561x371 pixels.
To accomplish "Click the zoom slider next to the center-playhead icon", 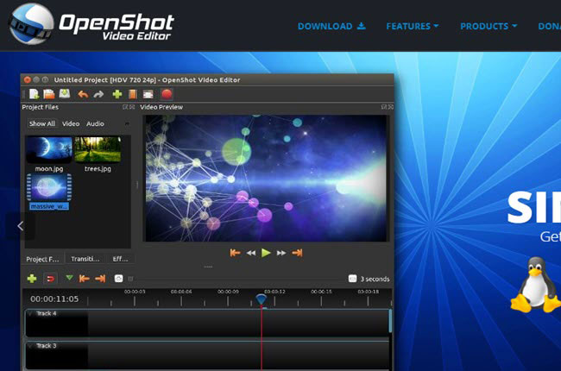I will coord(130,279).
